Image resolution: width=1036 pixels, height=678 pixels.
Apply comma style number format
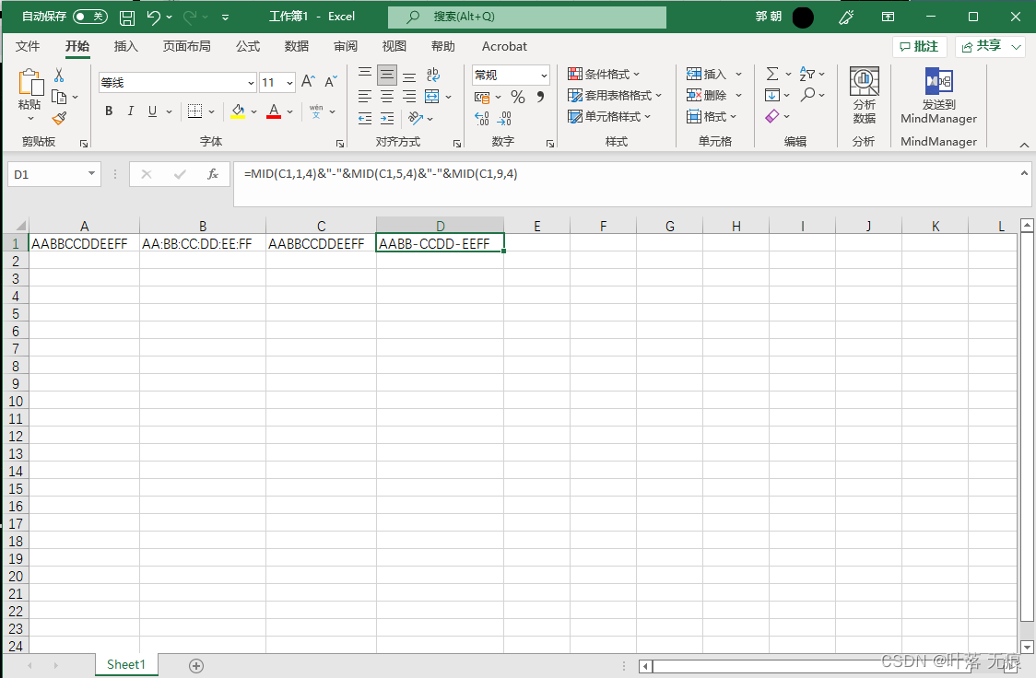[540, 97]
